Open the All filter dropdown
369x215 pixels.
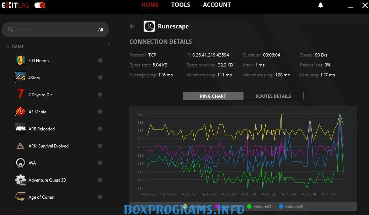pos(101,29)
